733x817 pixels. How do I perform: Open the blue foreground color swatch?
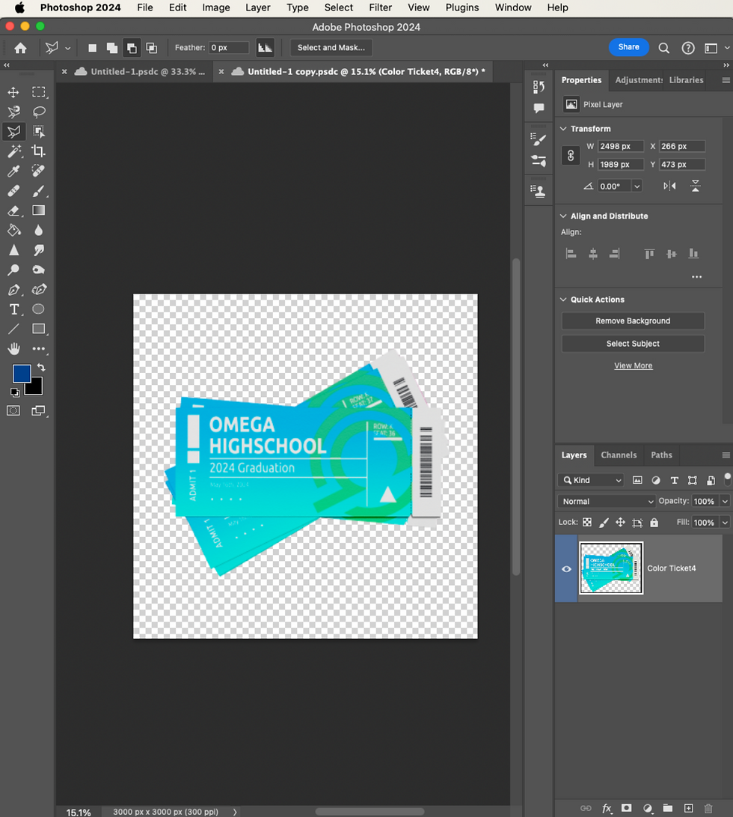(x=20, y=372)
